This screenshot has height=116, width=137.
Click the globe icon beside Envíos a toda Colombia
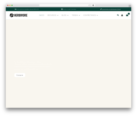[x=62, y=9]
